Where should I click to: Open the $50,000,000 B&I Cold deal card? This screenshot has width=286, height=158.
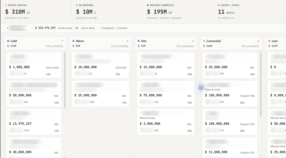coord(34,93)
